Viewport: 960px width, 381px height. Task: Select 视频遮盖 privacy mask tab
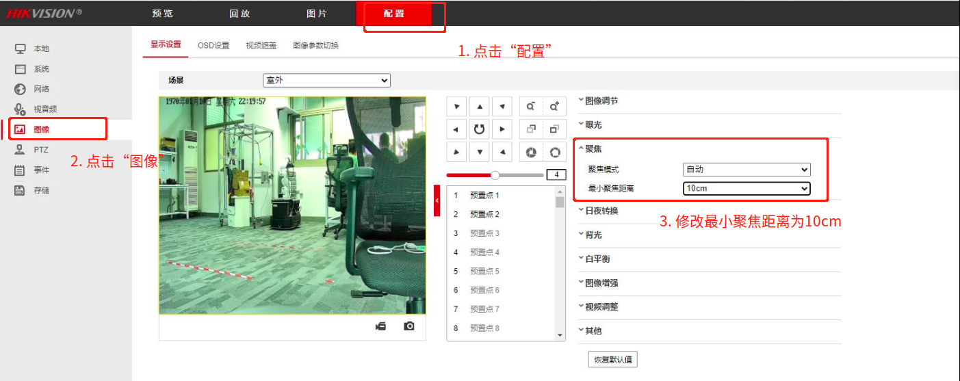click(261, 46)
